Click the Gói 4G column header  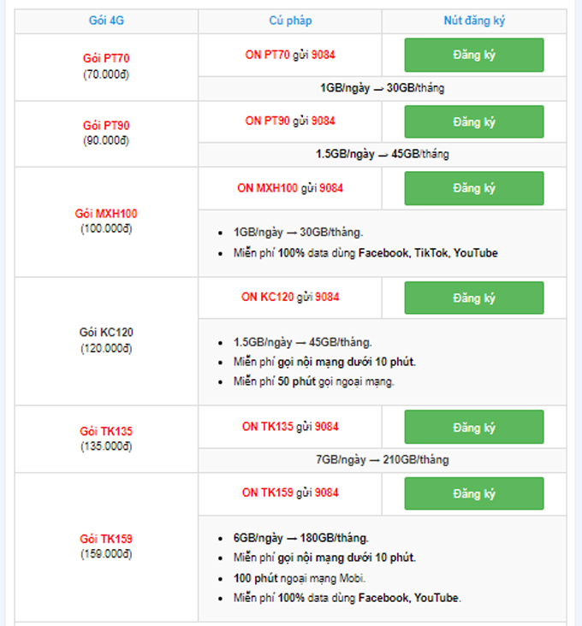point(106,21)
